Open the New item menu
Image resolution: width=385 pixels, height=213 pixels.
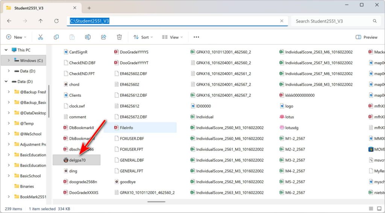click(16, 37)
